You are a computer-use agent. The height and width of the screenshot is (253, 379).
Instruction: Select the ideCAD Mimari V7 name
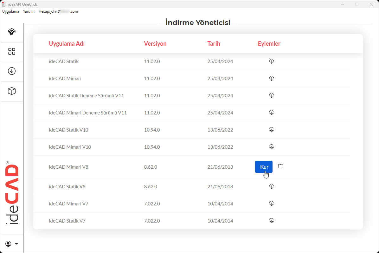coord(68,204)
